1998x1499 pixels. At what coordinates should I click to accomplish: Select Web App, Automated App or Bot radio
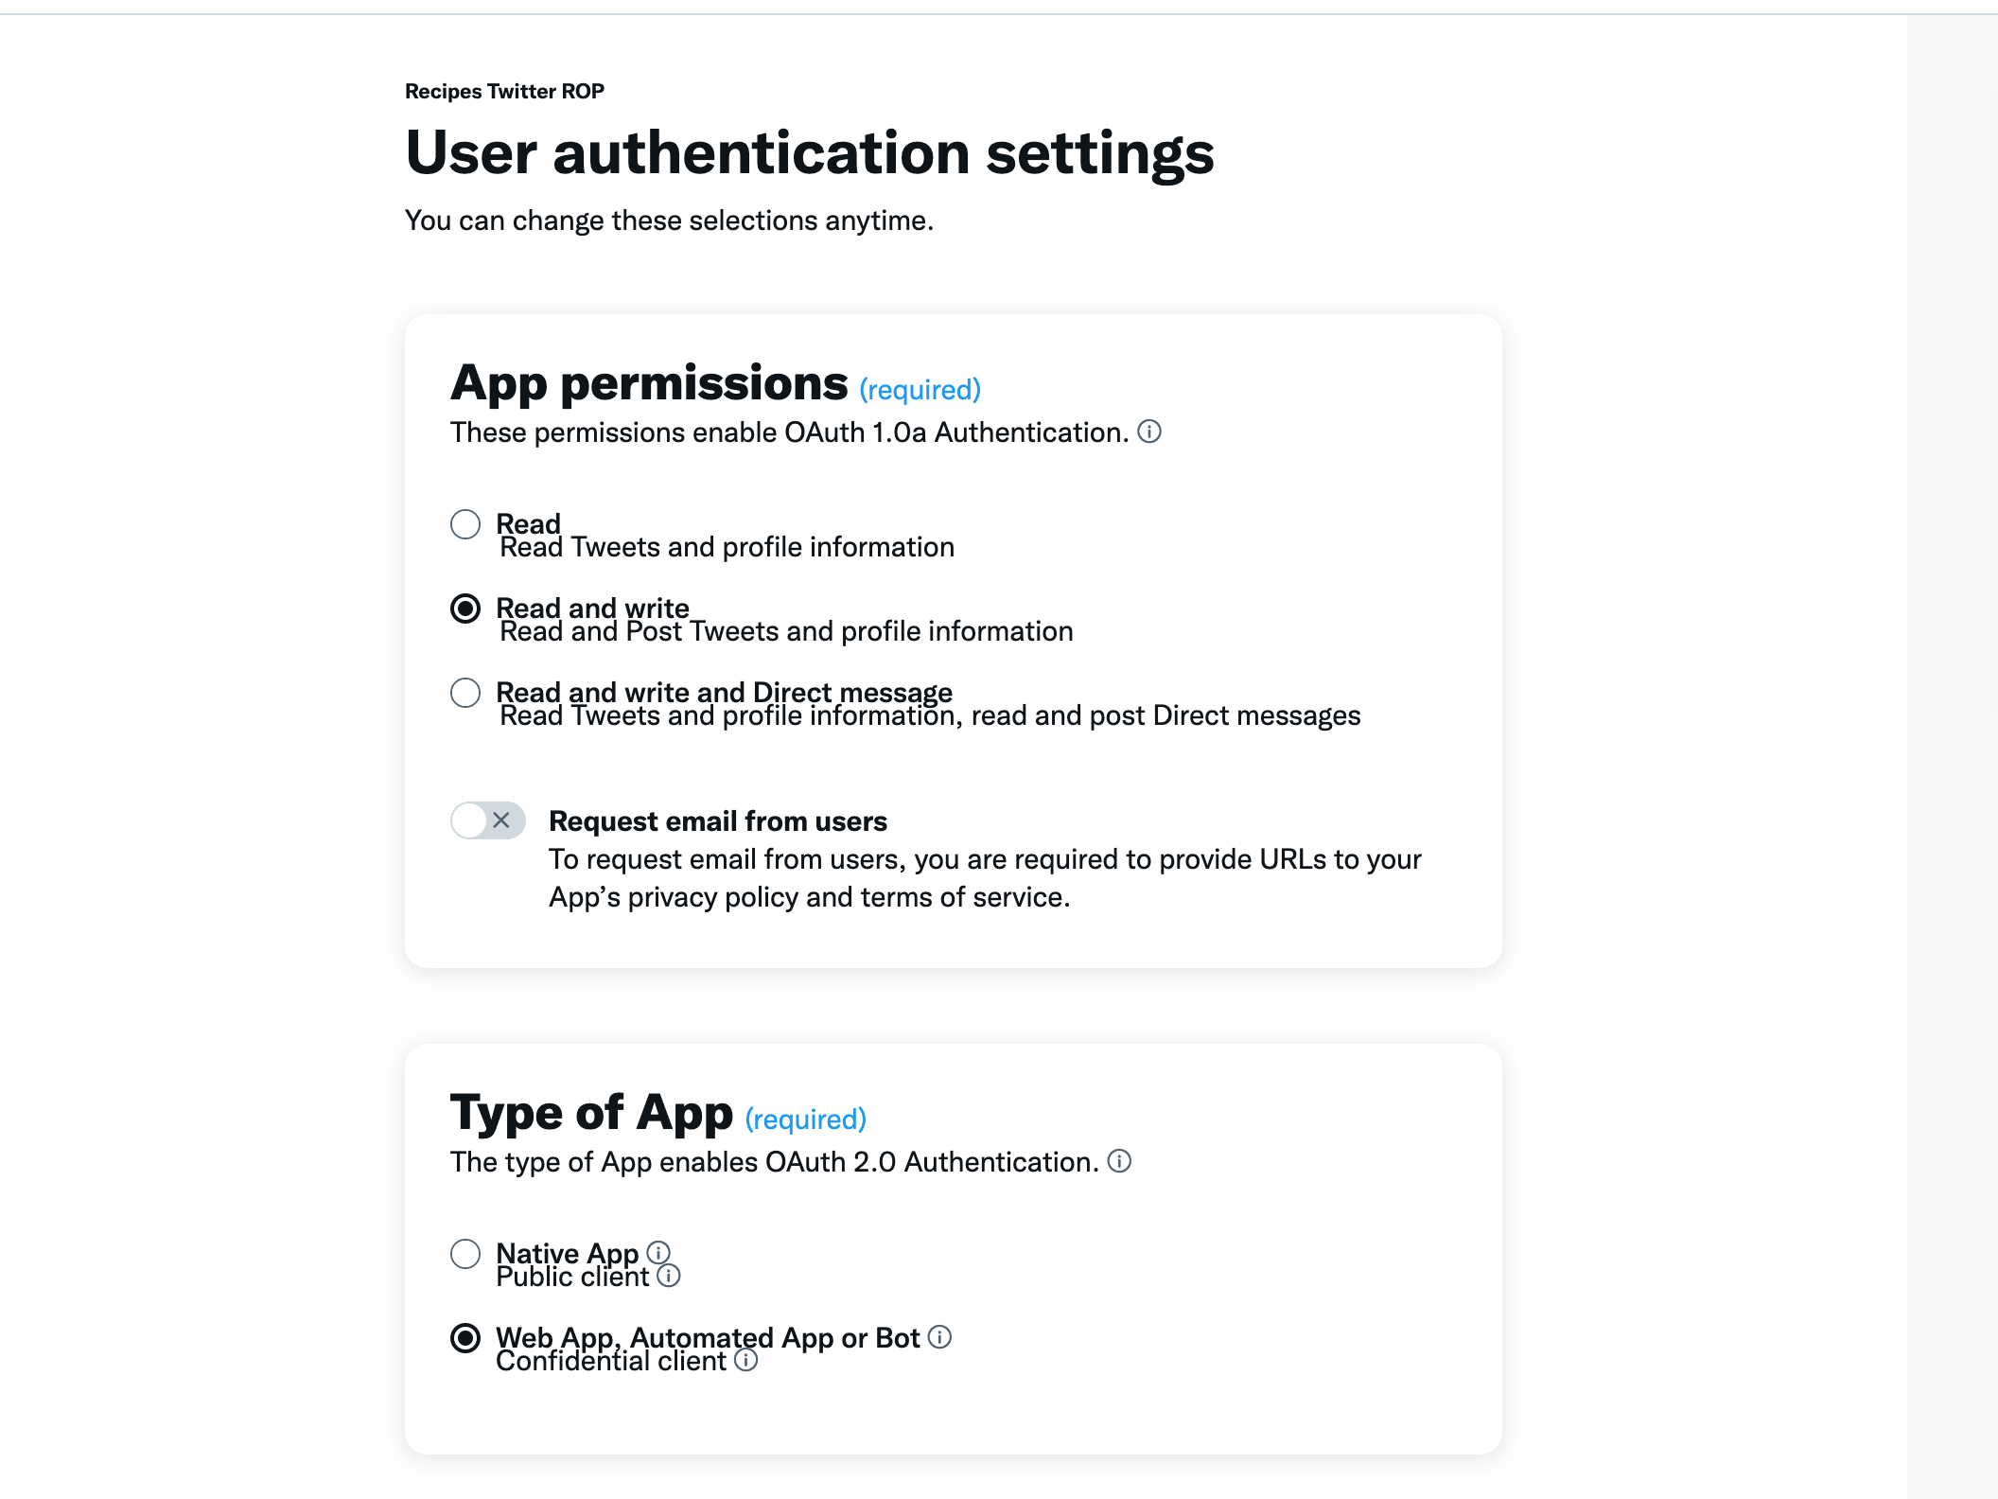pos(465,1338)
